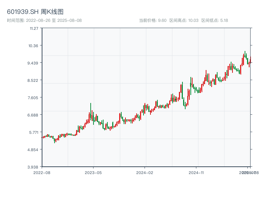Image resolution: width=278 pixels, height=208 pixels.
Task: Click the 8.522 y-axis price label
Action: (34, 80)
